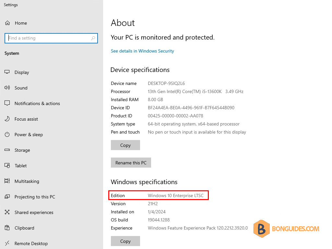Viewport: 332px width, 249px height.
Task: Click the Sound speaker icon
Action: click(7, 88)
